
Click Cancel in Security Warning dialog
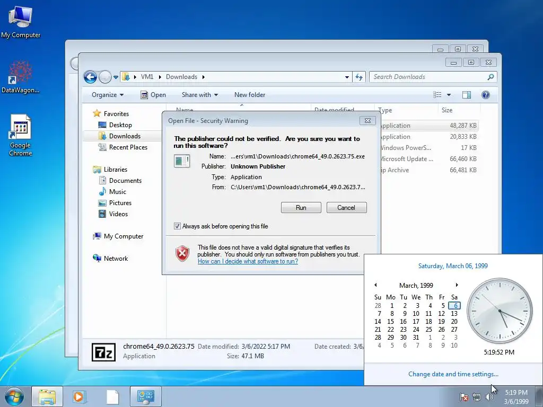click(x=346, y=208)
